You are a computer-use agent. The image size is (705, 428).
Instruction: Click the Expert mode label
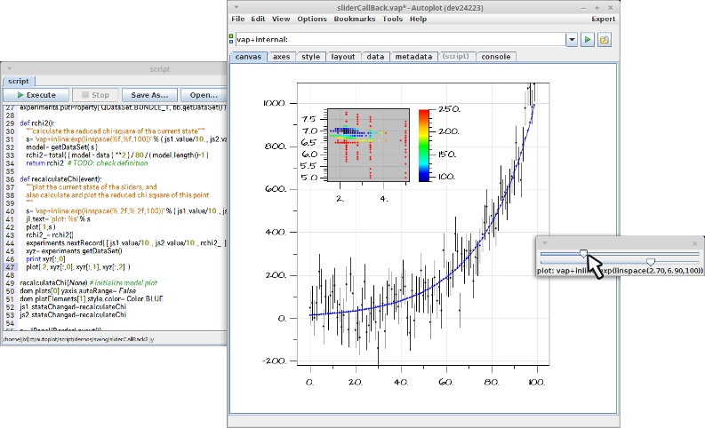[603, 19]
